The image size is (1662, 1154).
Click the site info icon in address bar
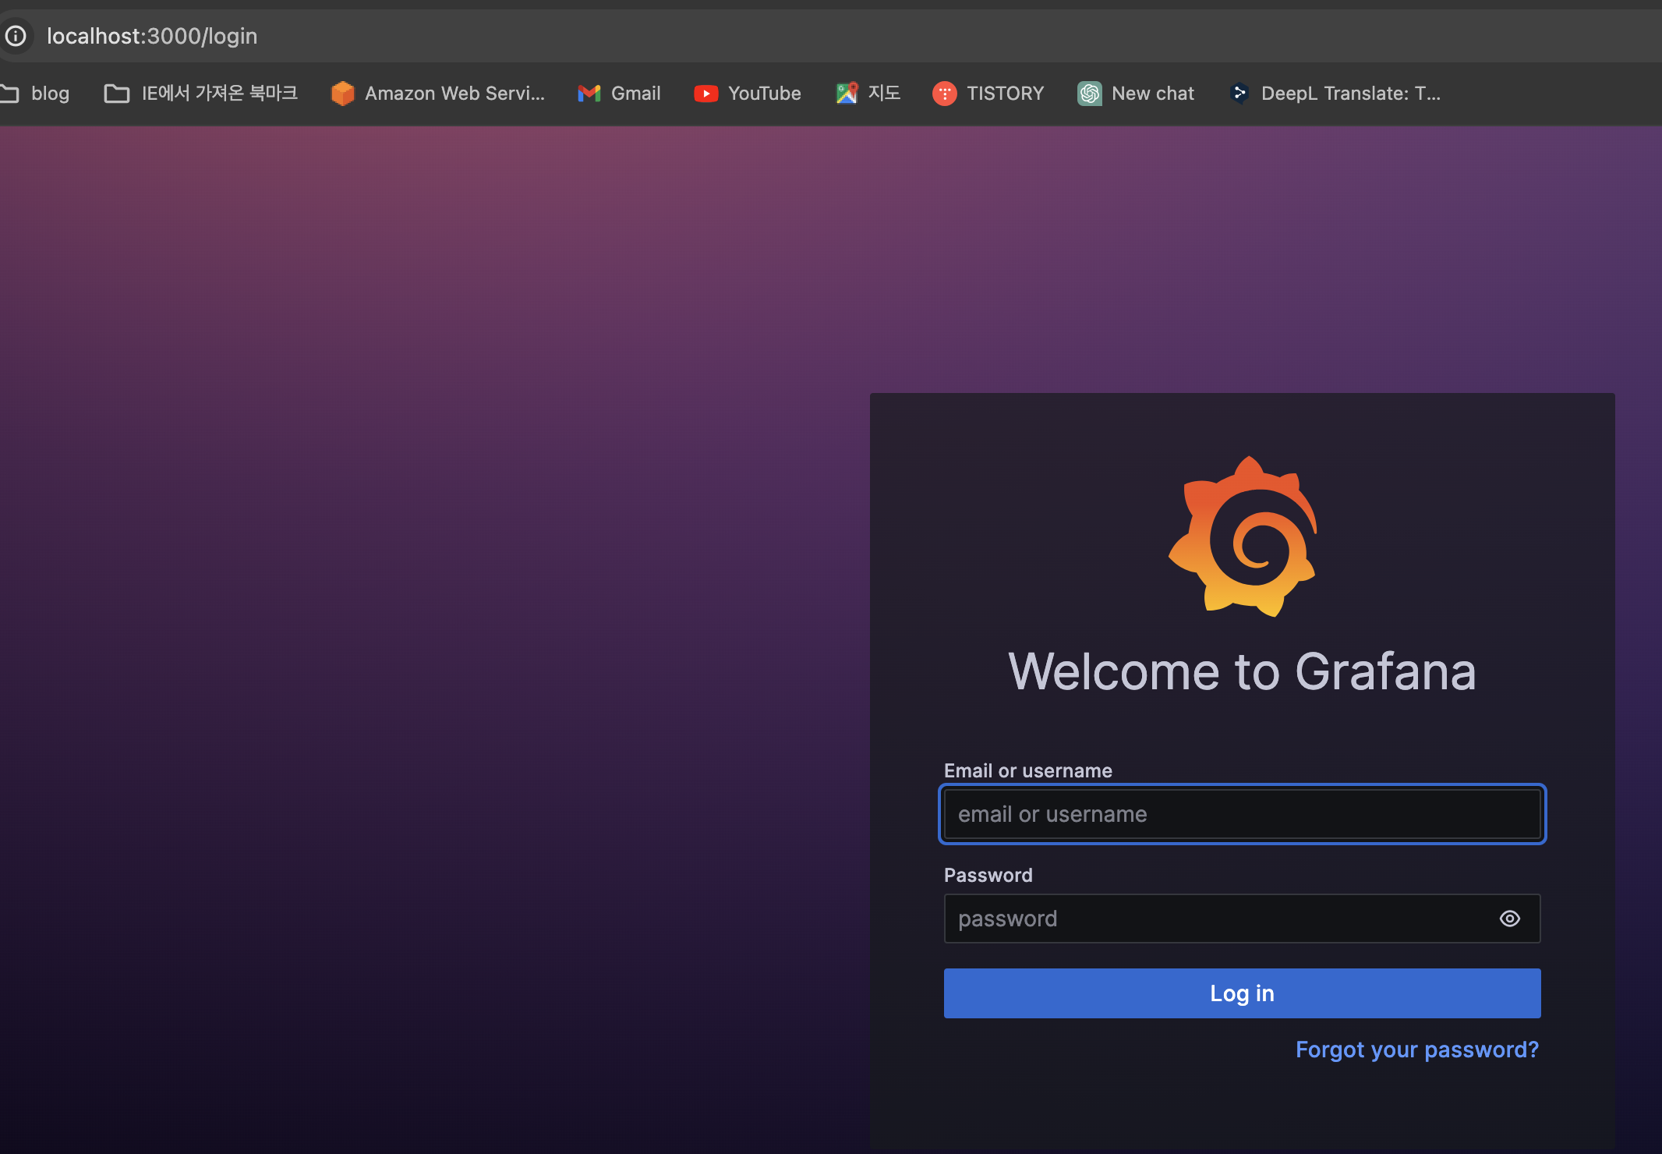tap(16, 36)
